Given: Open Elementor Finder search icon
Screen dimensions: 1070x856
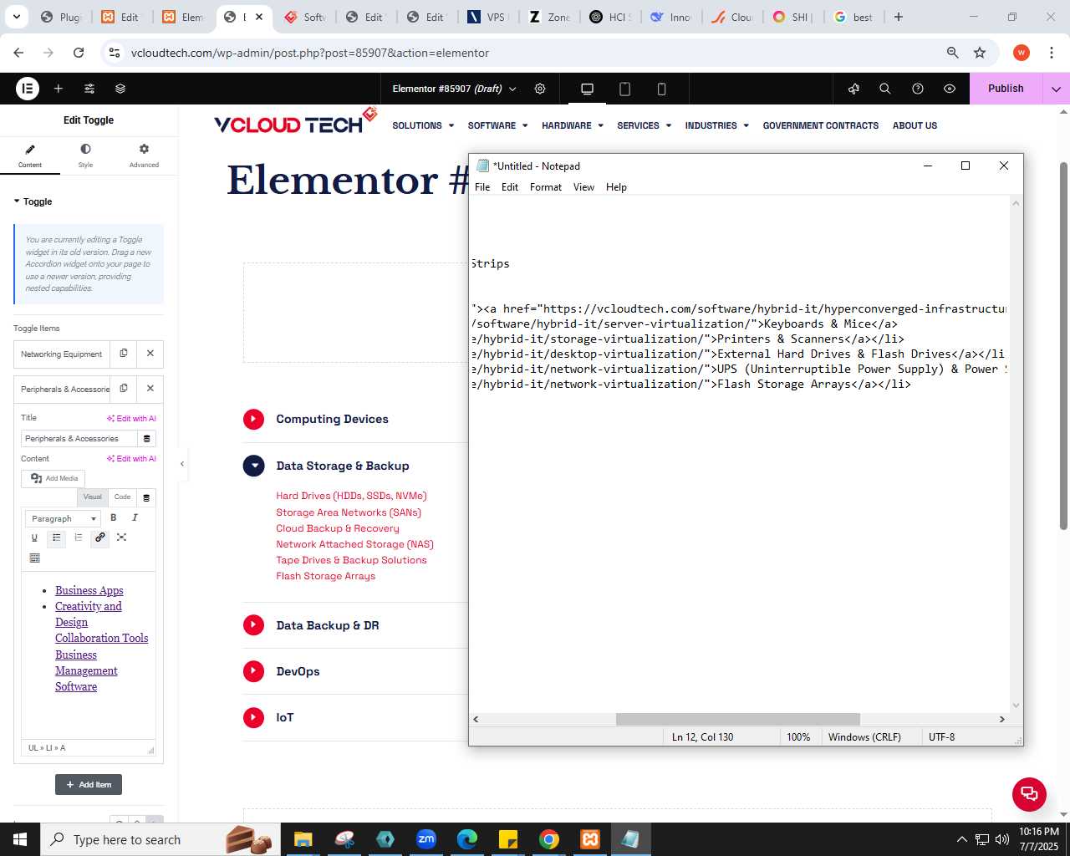Looking at the screenshot, I should click(885, 88).
